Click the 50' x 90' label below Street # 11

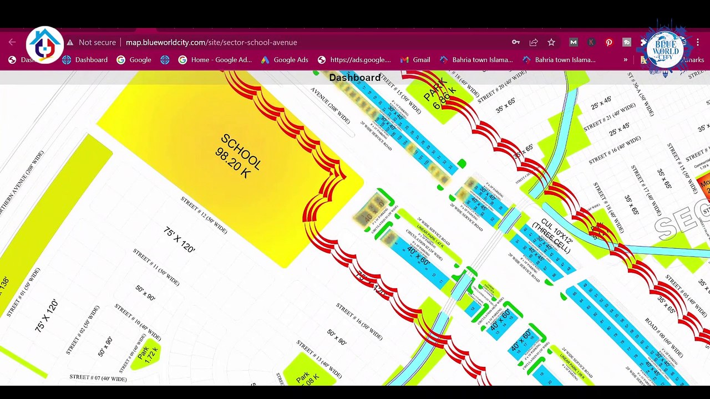[146, 293]
